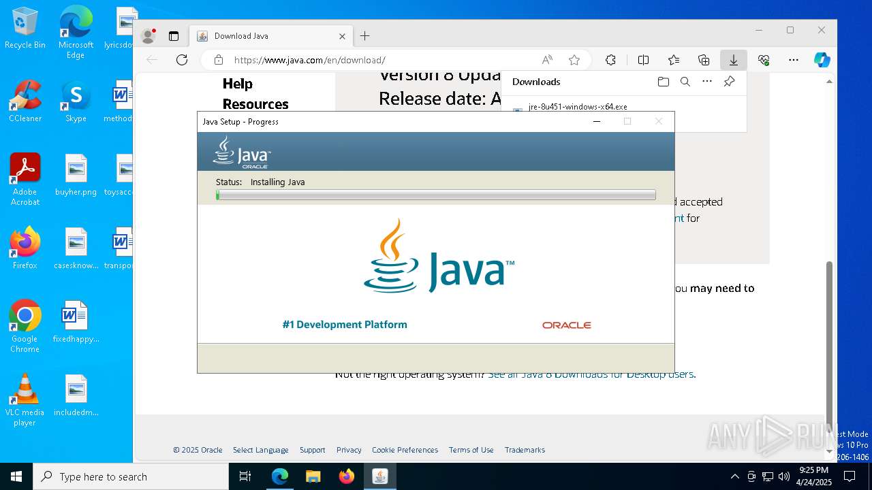The image size is (872, 490).
Task: Show hidden system tray icons
Action: click(734, 476)
